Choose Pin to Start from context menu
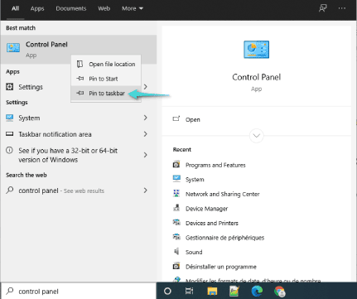 click(106, 79)
